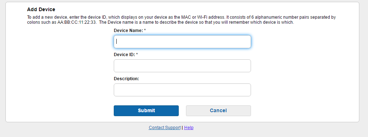Click the required asterisk beside Device Name
This screenshot has height=137, width=368.
click(145, 30)
